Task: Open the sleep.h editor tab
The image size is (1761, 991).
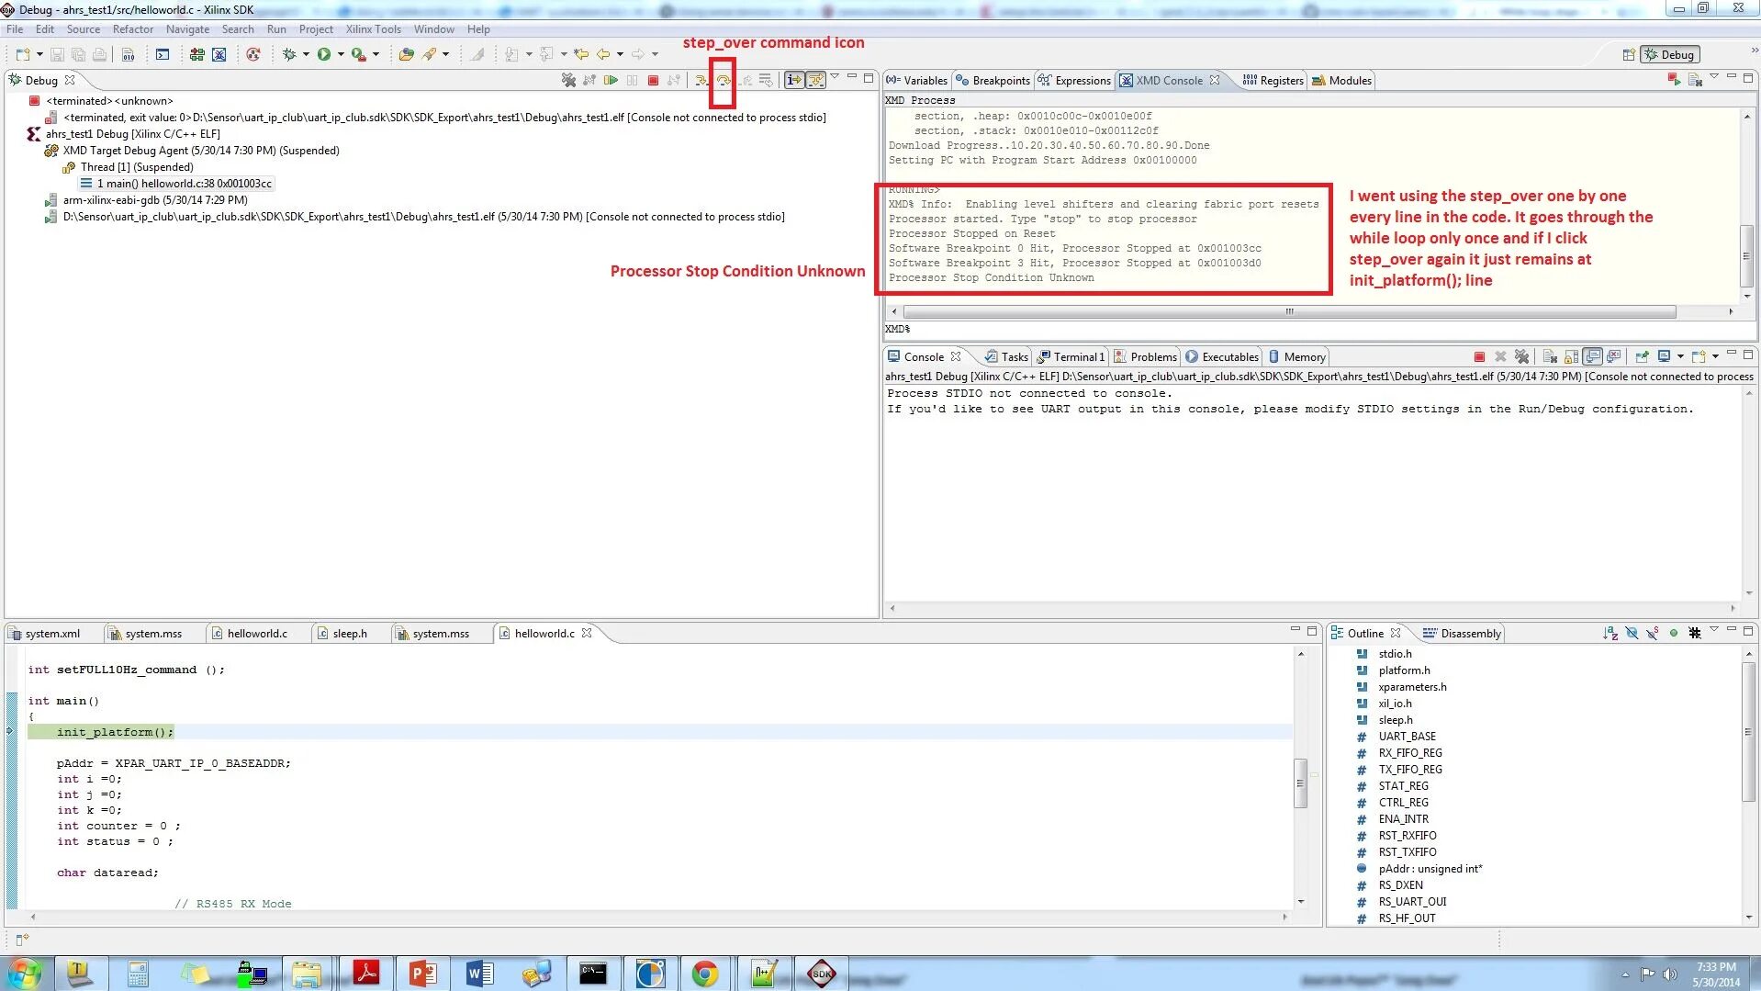Action: (342, 634)
